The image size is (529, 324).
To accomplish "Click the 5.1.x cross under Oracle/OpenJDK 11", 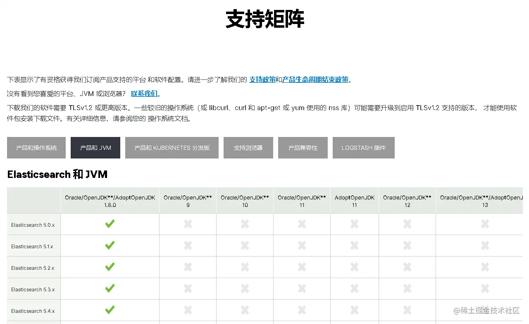I will [x=302, y=245].
